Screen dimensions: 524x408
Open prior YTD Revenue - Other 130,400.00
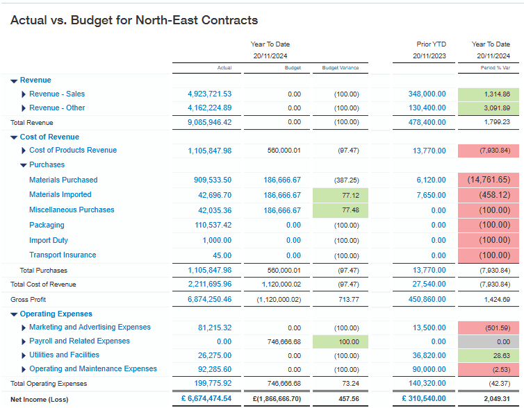click(427, 108)
